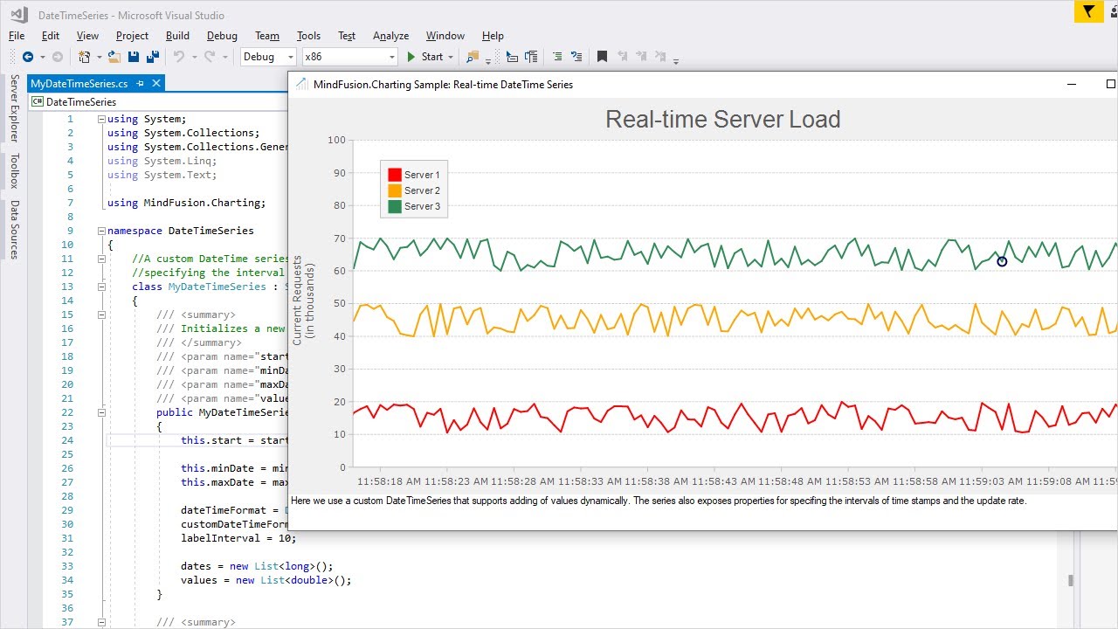
Task: Open the Redo history dropdown arrow
Action: point(224,57)
